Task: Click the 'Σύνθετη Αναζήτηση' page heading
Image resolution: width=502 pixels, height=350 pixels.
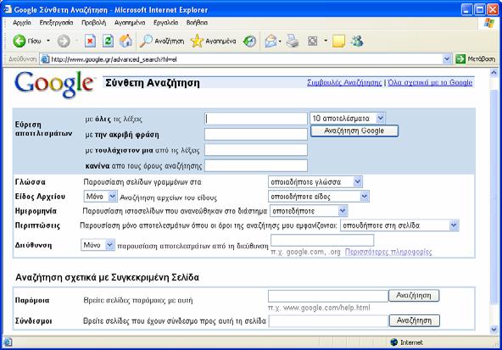Action: [153, 83]
